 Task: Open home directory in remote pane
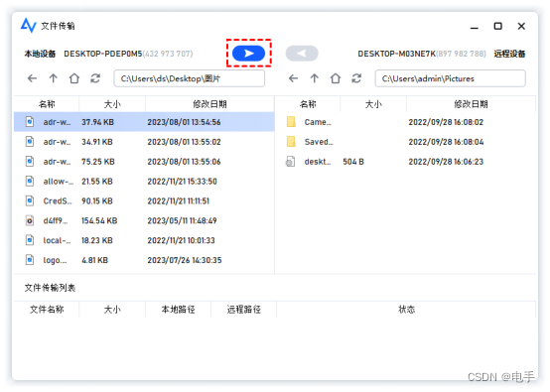(336, 78)
